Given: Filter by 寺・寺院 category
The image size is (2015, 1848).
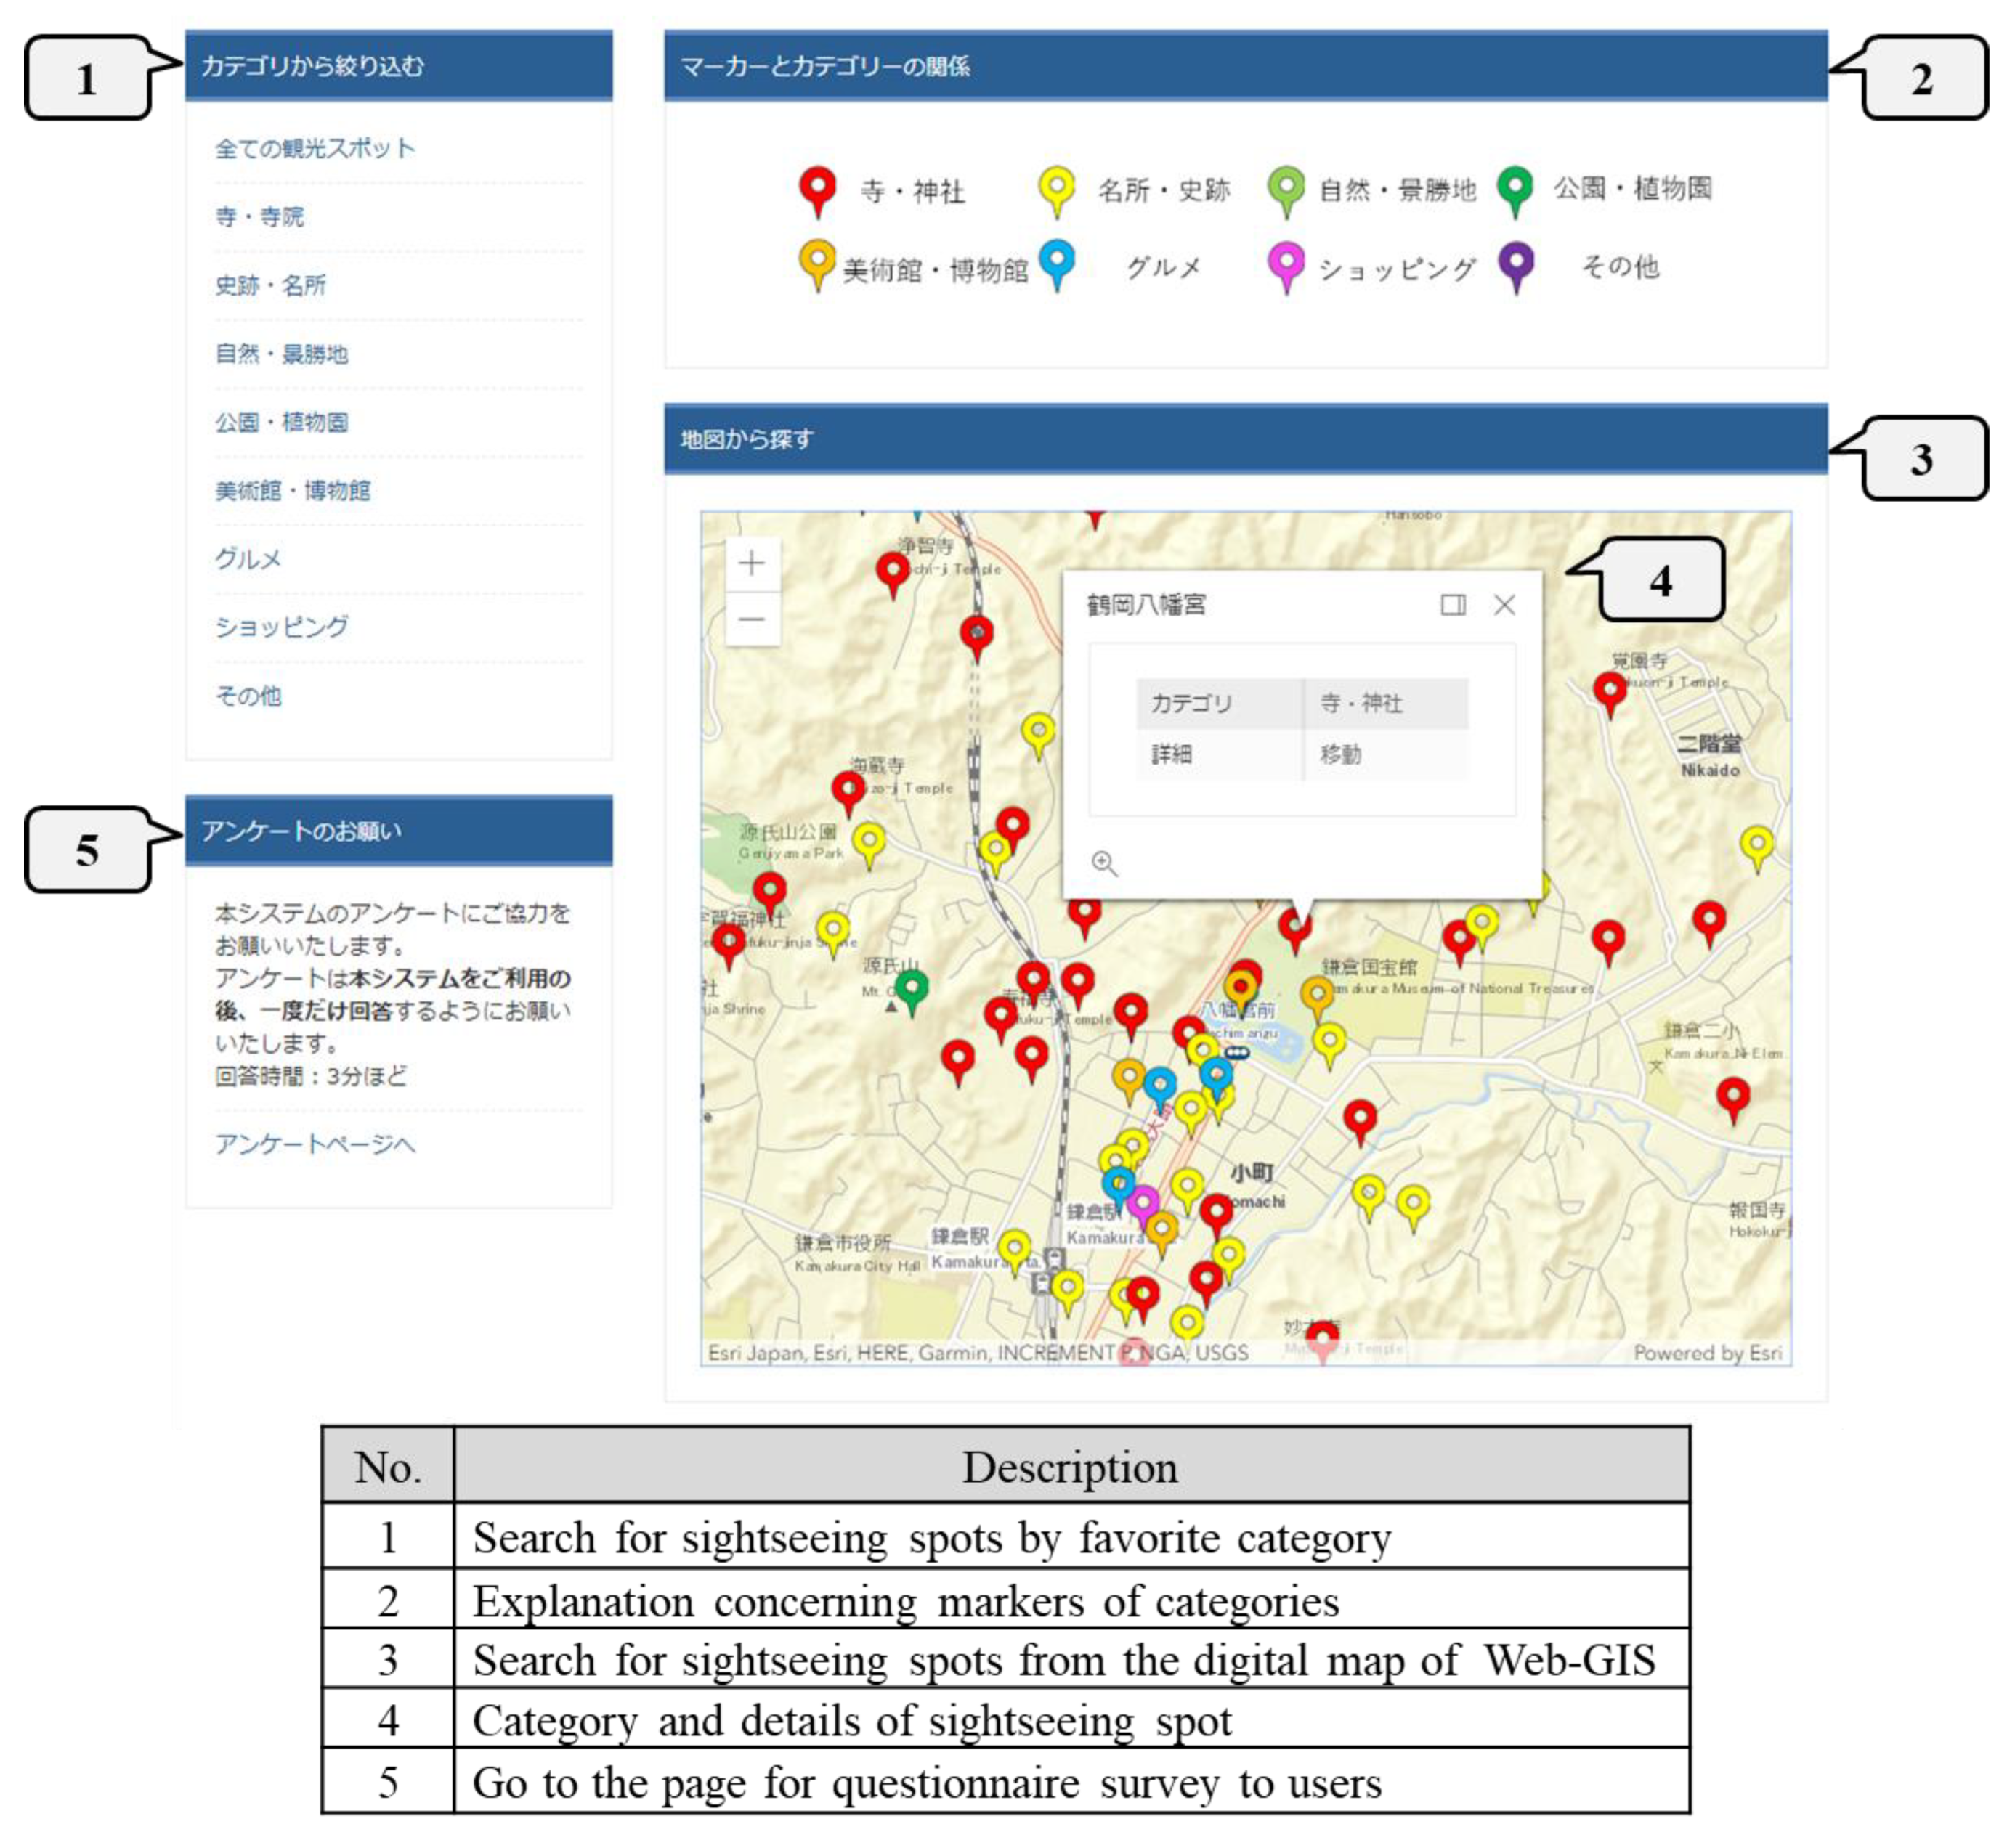Looking at the screenshot, I should [259, 217].
